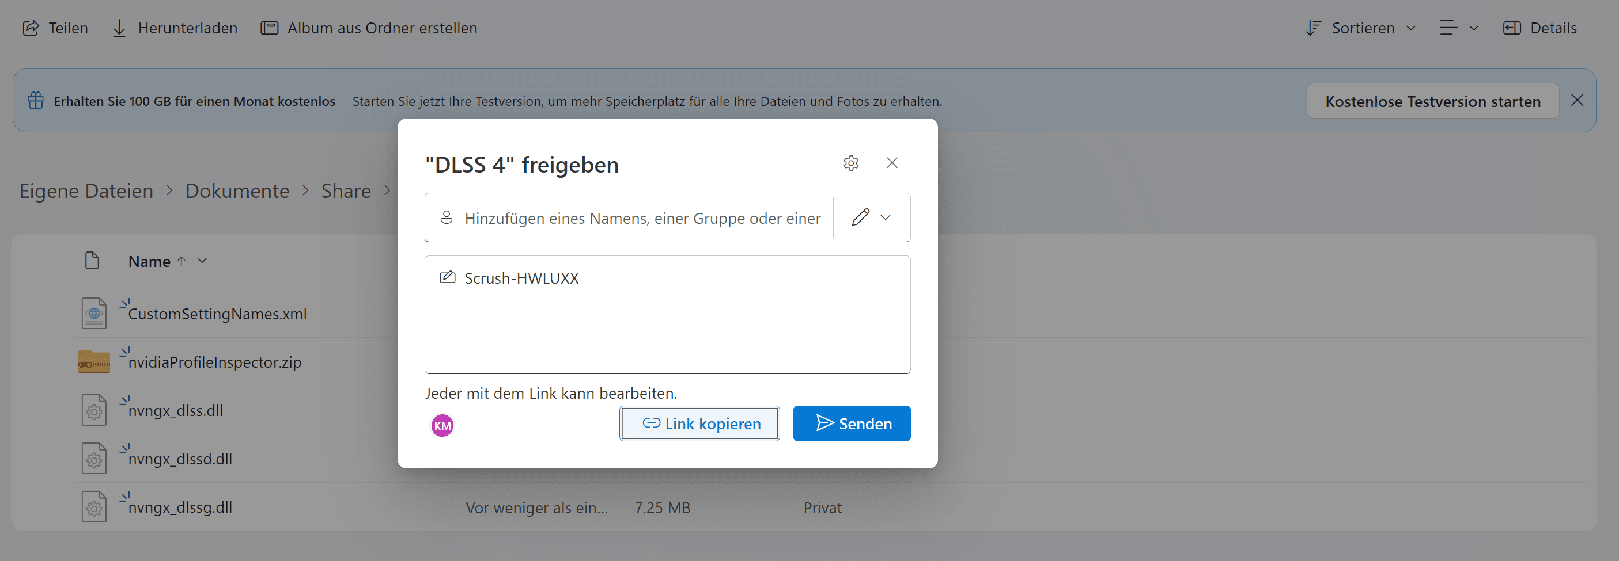
Task: Click the nvngx_dlssg.dll file icon
Action: point(94,507)
